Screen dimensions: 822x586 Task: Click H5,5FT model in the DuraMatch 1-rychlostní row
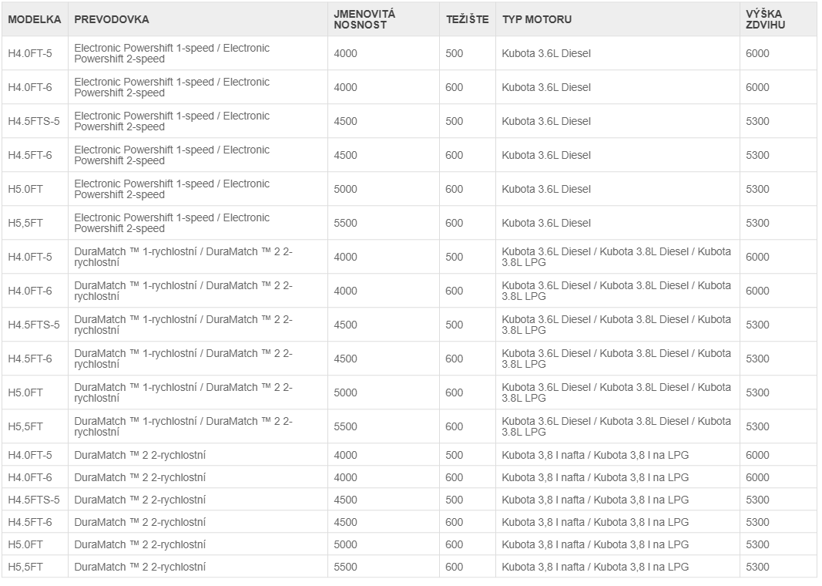point(25,426)
